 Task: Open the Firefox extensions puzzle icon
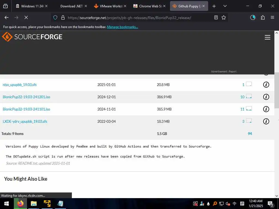click(263, 17)
